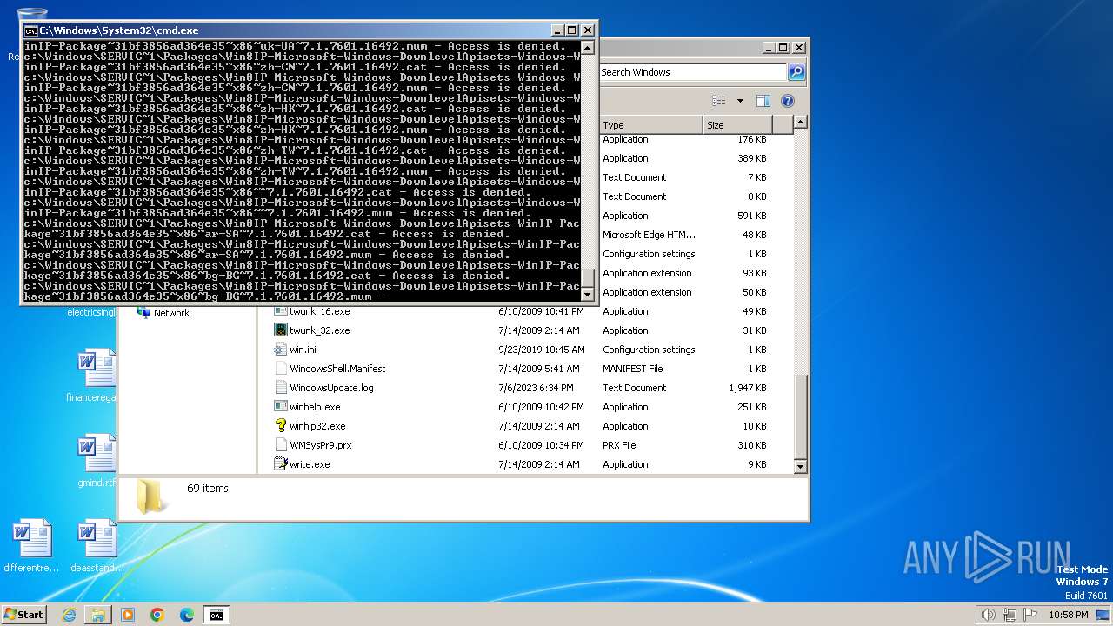Select Network in Explorer navigation pane
This screenshot has height=626, width=1113.
[163, 313]
